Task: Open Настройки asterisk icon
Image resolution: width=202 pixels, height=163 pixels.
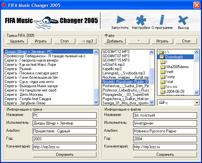Action: click(x=141, y=20)
